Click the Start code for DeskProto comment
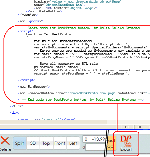The width and height of the screenshot is (150, 157). (82, 28)
